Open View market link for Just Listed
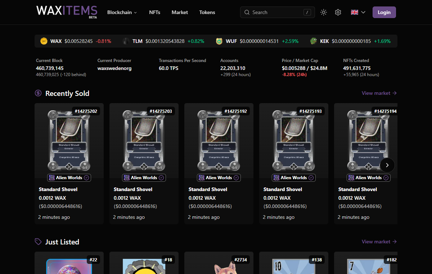The image size is (432, 274). tap(379, 242)
